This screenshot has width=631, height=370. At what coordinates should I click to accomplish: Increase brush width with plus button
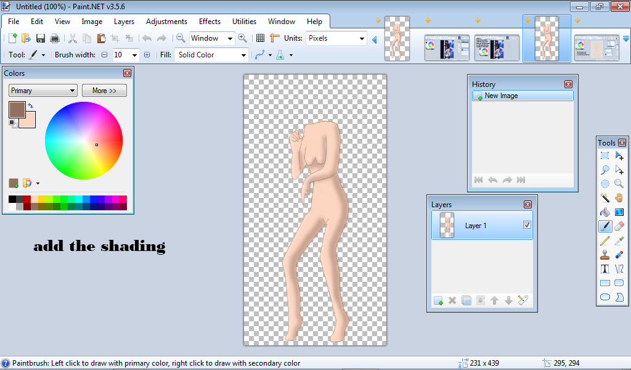pos(147,55)
